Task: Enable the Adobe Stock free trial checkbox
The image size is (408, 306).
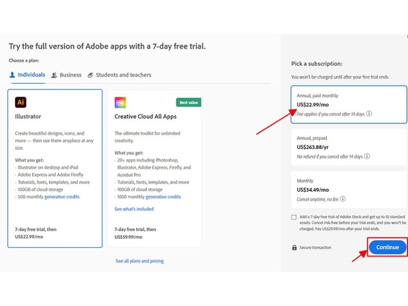Action: (x=294, y=217)
